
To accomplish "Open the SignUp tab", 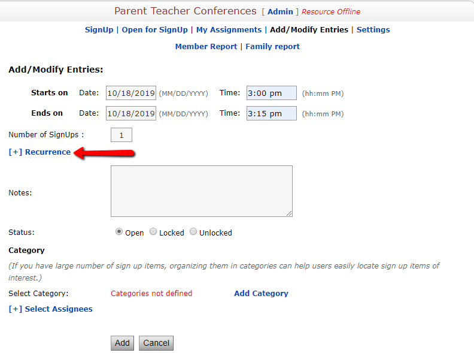I will point(99,30).
